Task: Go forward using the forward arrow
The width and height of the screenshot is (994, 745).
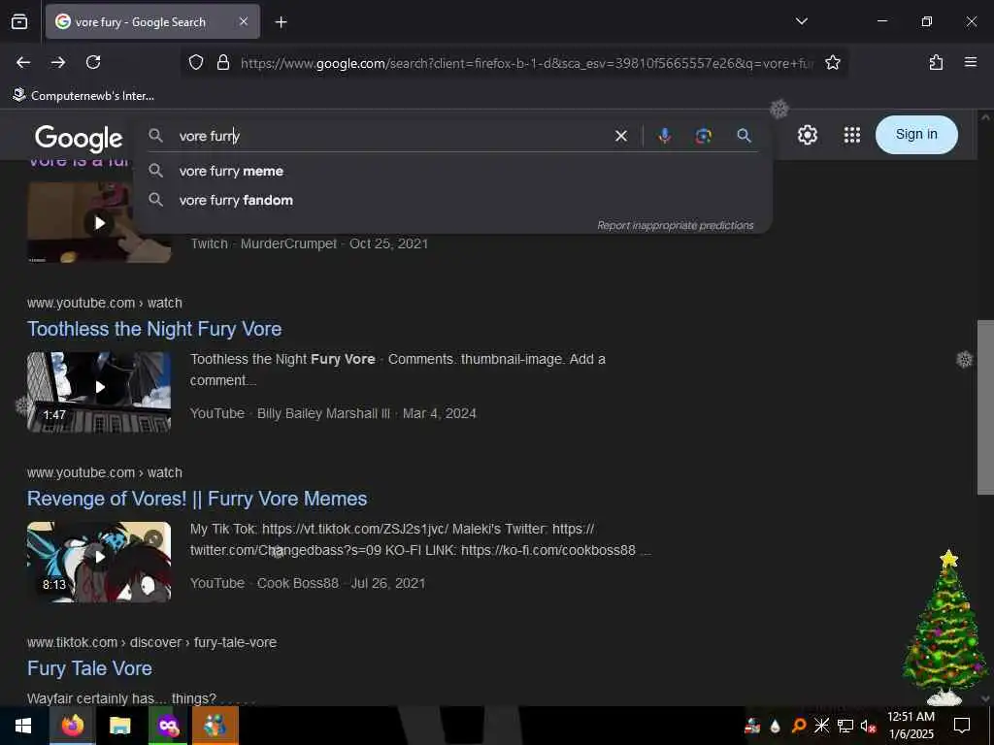Action: pos(58,62)
